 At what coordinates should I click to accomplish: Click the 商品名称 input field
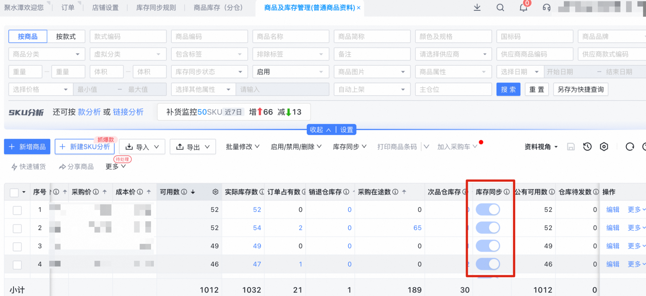click(x=291, y=36)
